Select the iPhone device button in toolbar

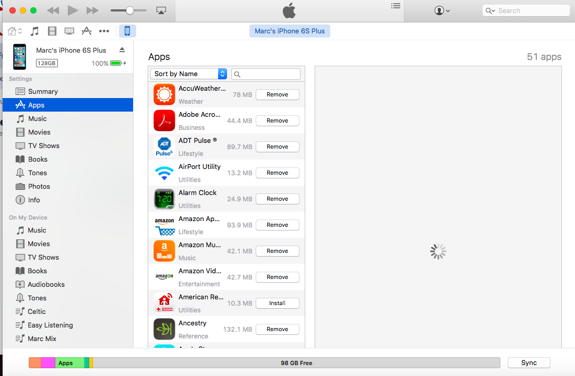127,31
